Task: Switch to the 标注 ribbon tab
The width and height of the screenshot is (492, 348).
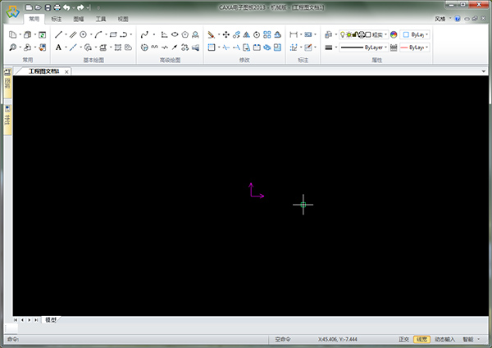Action: (56, 17)
